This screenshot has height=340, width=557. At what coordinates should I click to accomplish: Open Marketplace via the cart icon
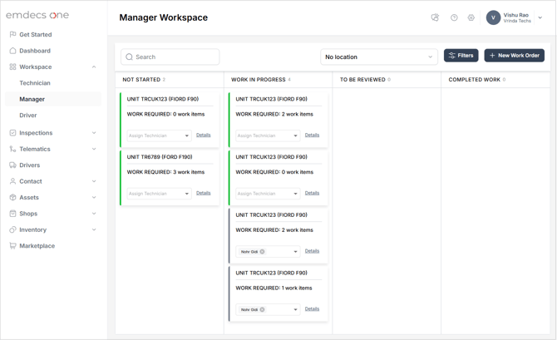12,246
